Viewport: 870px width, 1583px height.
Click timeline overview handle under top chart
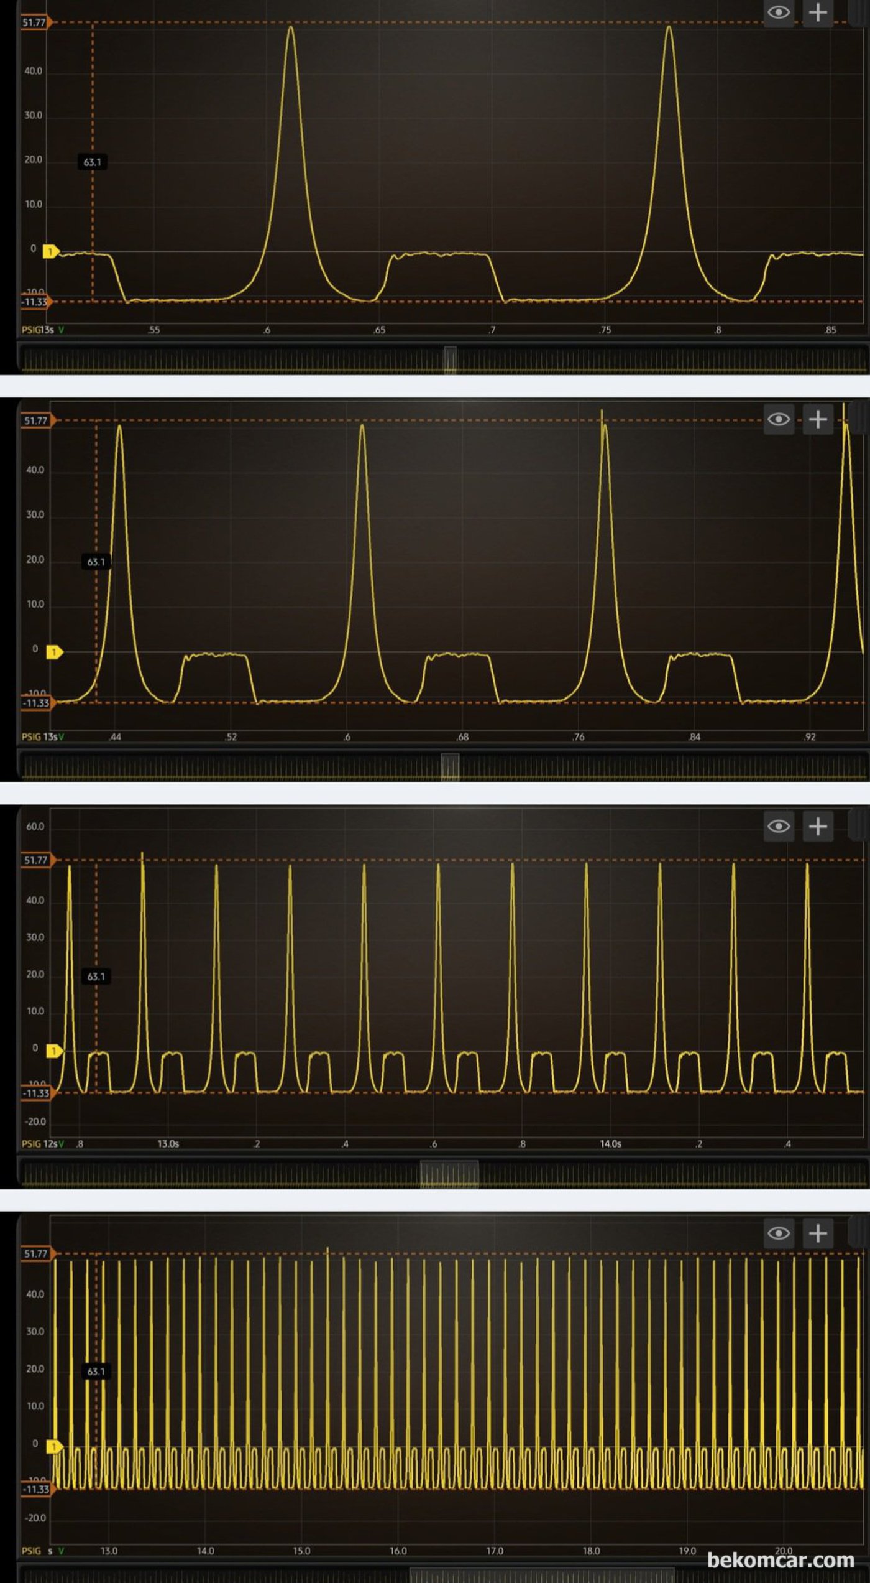click(451, 360)
